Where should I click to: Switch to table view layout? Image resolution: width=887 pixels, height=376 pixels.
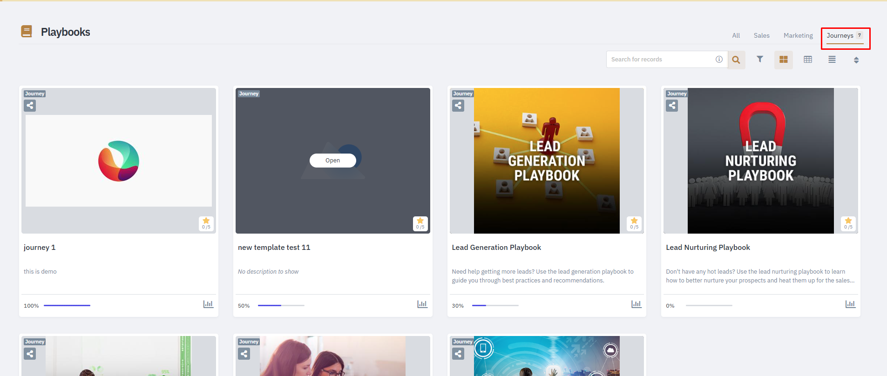(808, 60)
